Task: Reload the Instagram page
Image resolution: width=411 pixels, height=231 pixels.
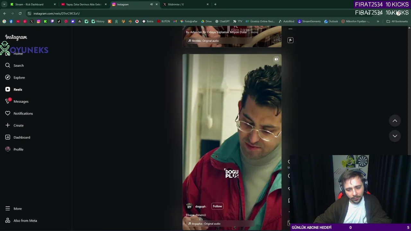Action: 20,13
